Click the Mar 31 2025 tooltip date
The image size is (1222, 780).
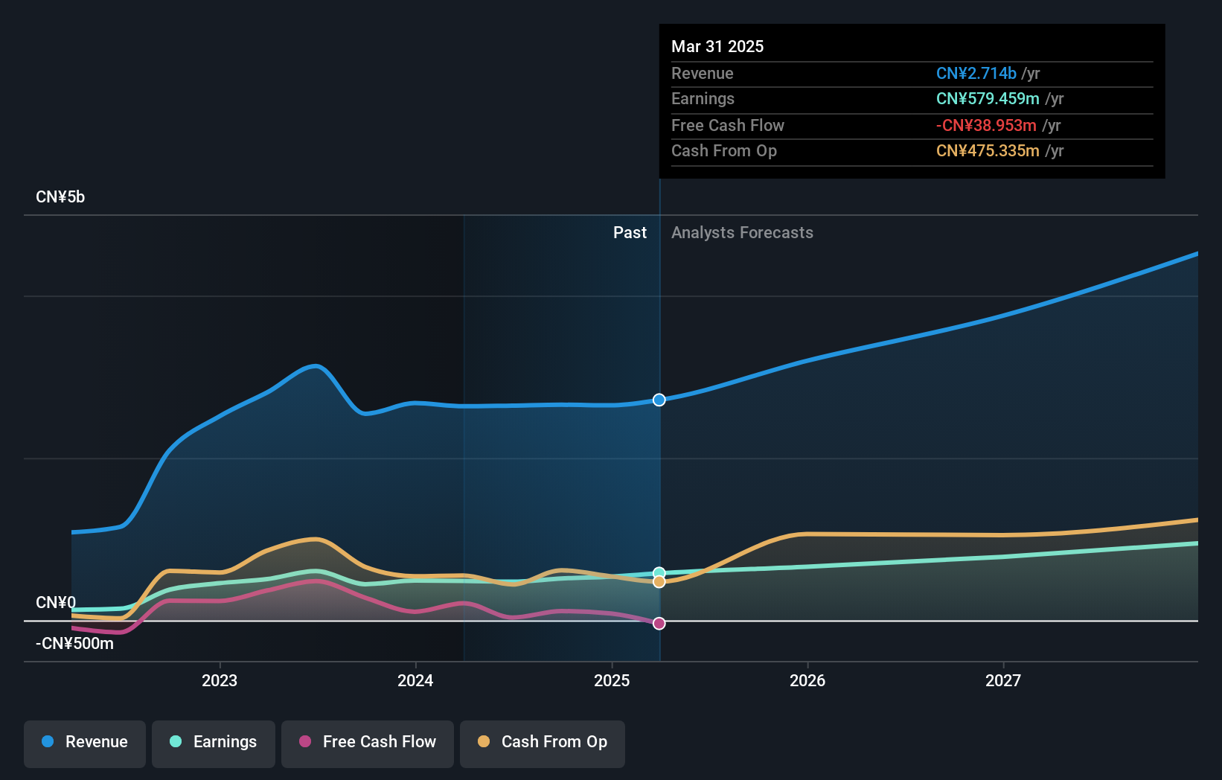pos(717,46)
